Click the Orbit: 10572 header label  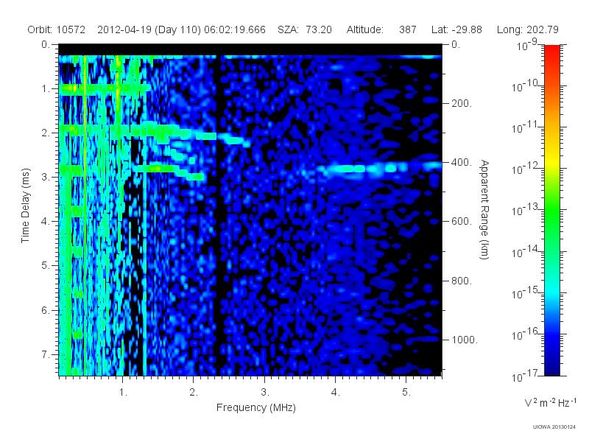(x=57, y=29)
